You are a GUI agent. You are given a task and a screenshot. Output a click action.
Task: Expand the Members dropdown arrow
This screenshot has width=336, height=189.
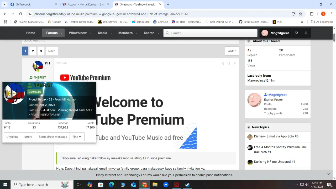pyautogui.click(x=136, y=33)
